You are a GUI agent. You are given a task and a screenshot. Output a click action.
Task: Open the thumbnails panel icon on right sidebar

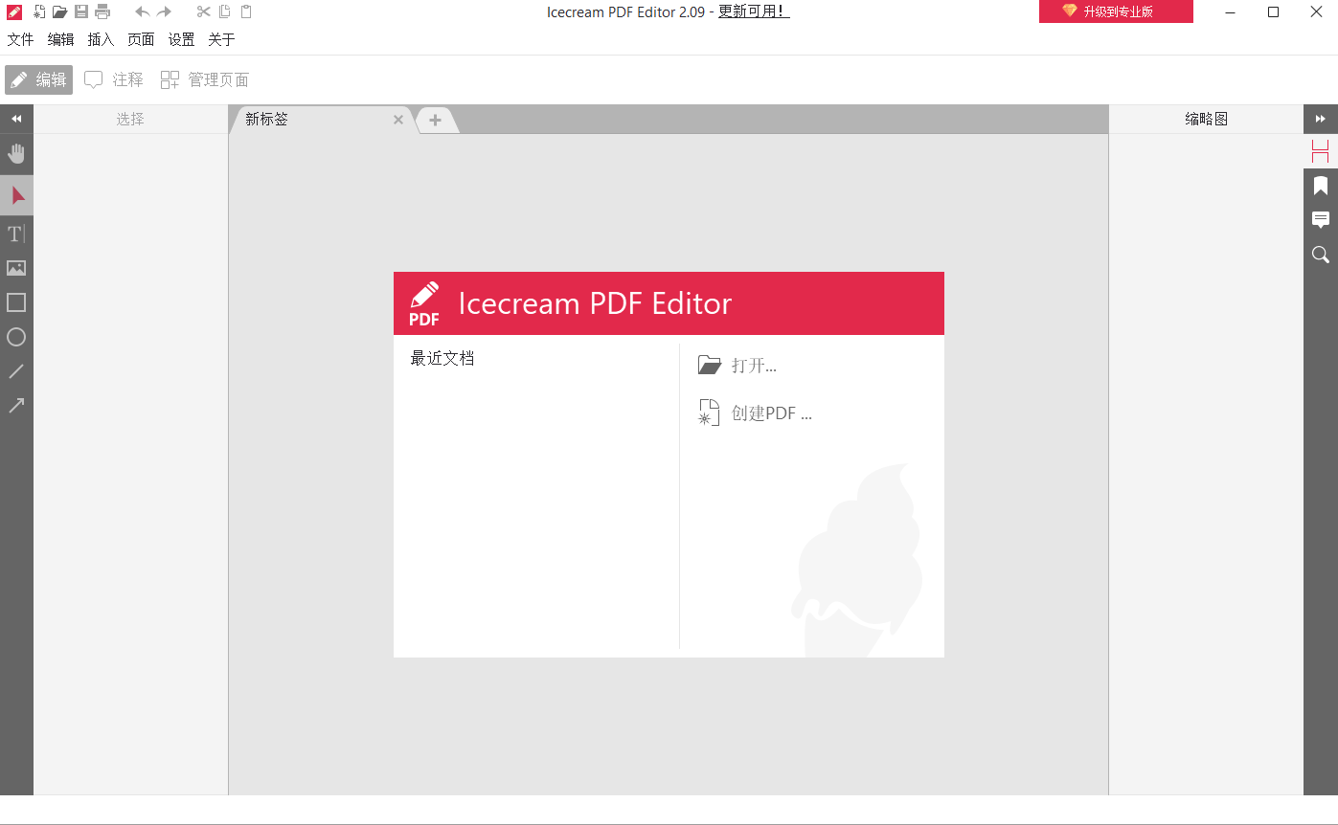click(x=1321, y=151)
